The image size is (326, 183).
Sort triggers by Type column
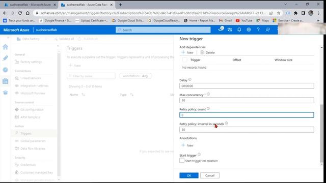coord(126,95)
